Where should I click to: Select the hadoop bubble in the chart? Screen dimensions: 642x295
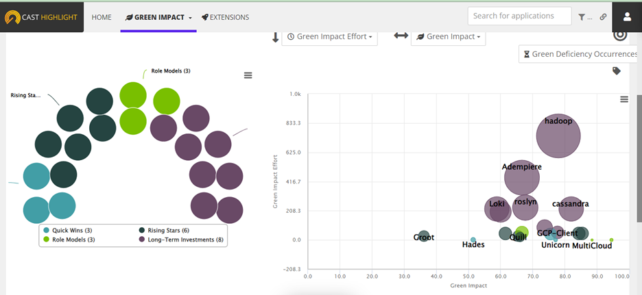pos(558,136)
